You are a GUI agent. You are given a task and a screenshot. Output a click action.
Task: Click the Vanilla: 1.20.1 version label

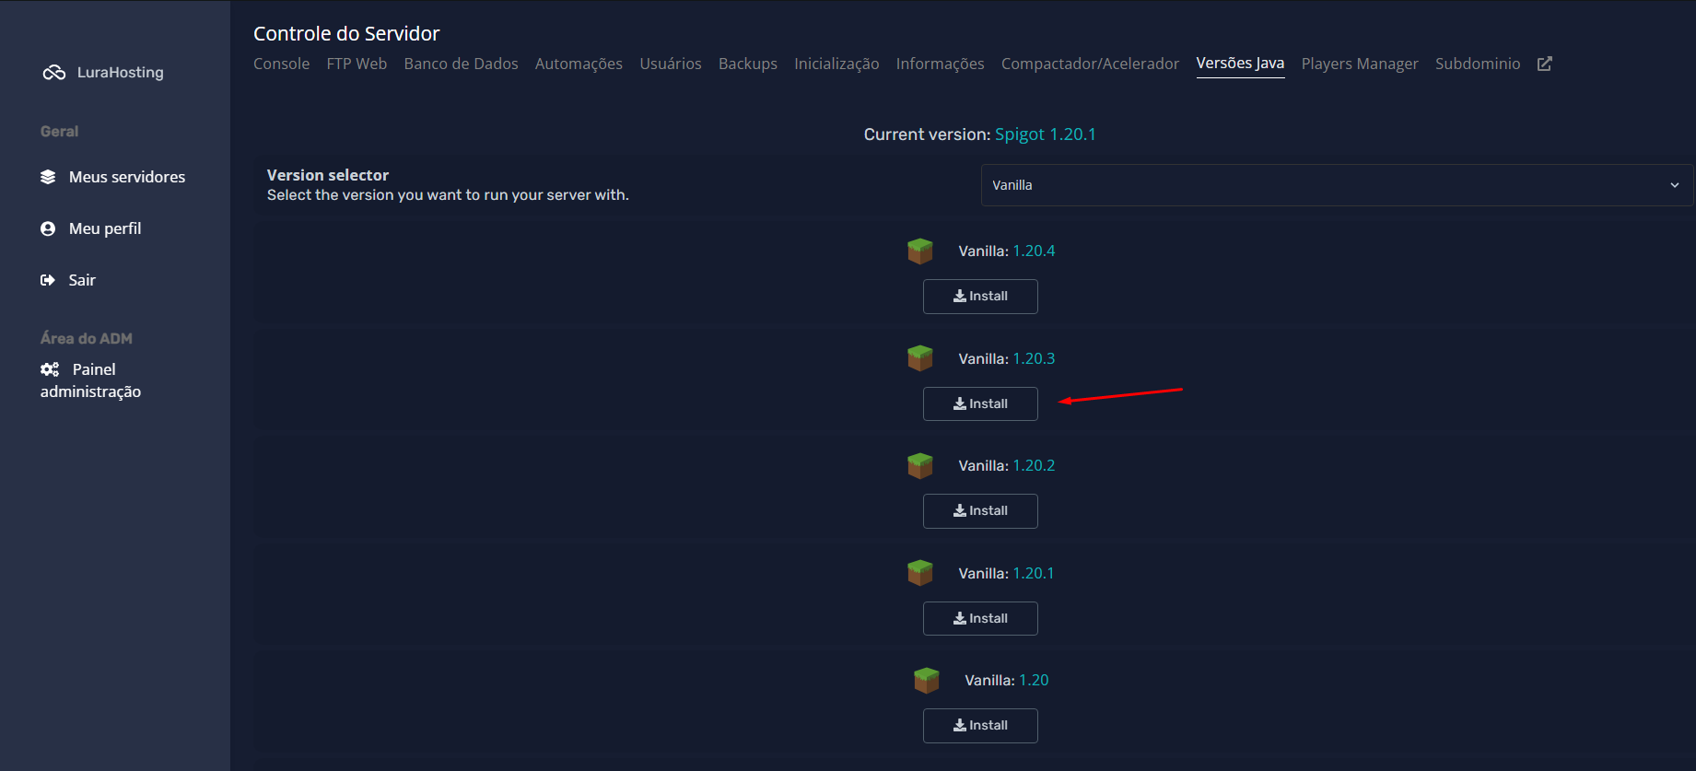click(1007, 573)
